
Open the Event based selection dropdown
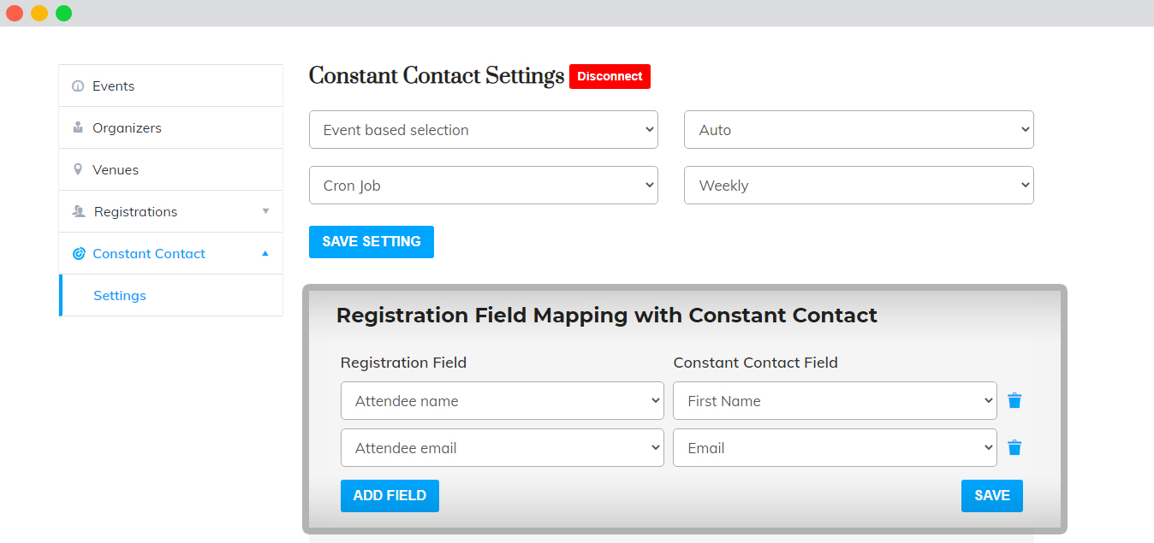[484, 130]
